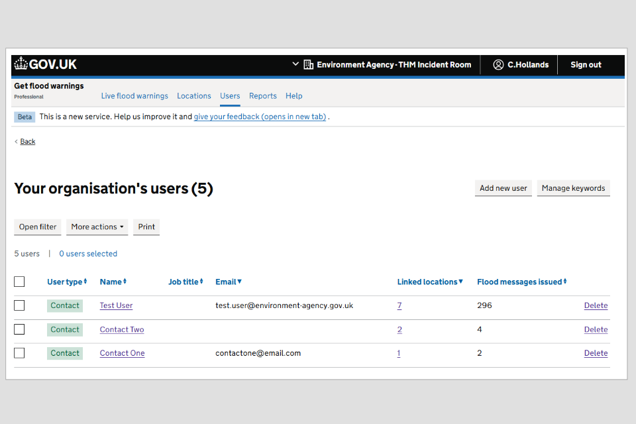Toggle the Email column sort arrow
This screenshot has height=424, width=636.
[x=239, y=282]
